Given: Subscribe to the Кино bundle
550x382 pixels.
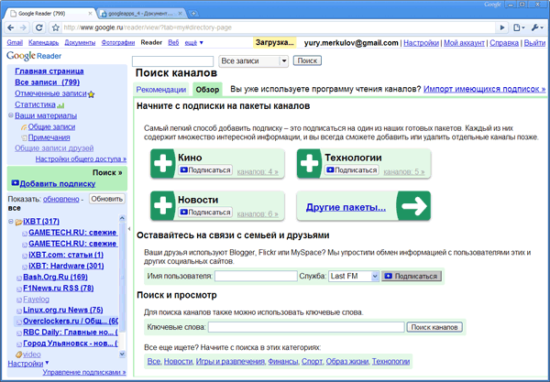Looking at the screenshot, I should point(205,170).
